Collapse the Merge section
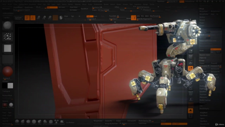The width and height of the screenshot is (225, 127). [202, 9]
